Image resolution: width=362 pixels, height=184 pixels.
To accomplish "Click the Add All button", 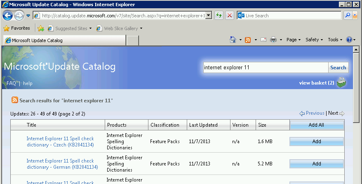I will point(317,125).
